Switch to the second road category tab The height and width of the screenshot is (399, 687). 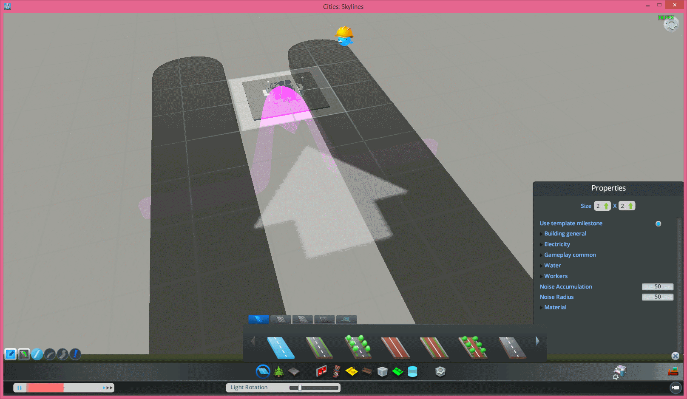click(x=281, y=320)
